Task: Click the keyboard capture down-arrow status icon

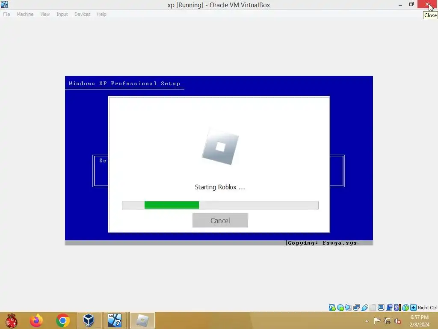Action: [x=414, y=308]
